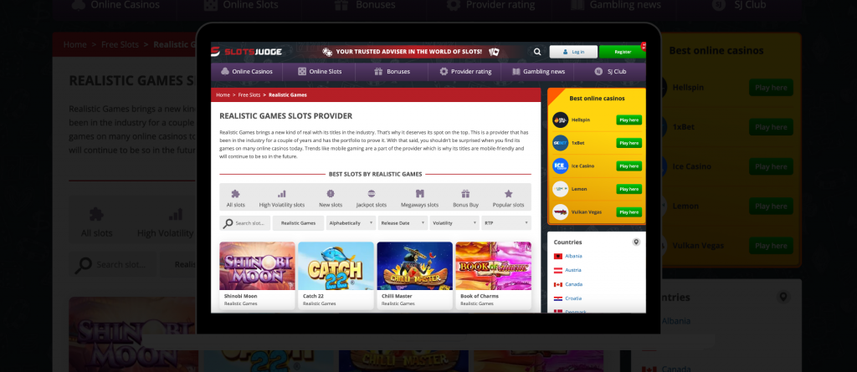Click the Croatia country link
Screen dimensions: 857x372
tap(573, 298)
